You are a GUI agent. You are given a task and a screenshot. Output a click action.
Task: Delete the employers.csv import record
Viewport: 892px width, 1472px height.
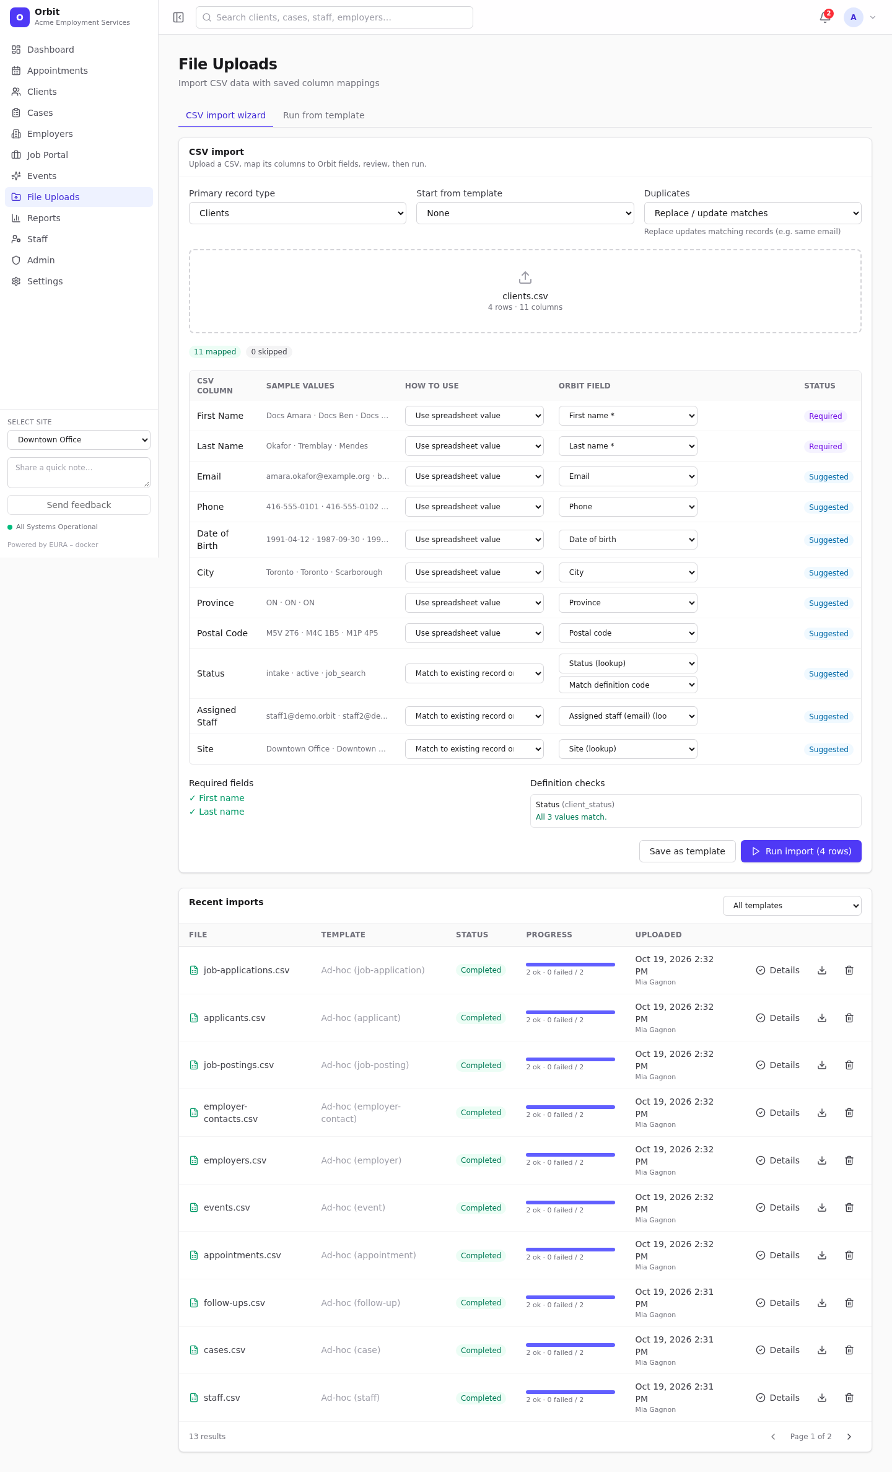849,1160
